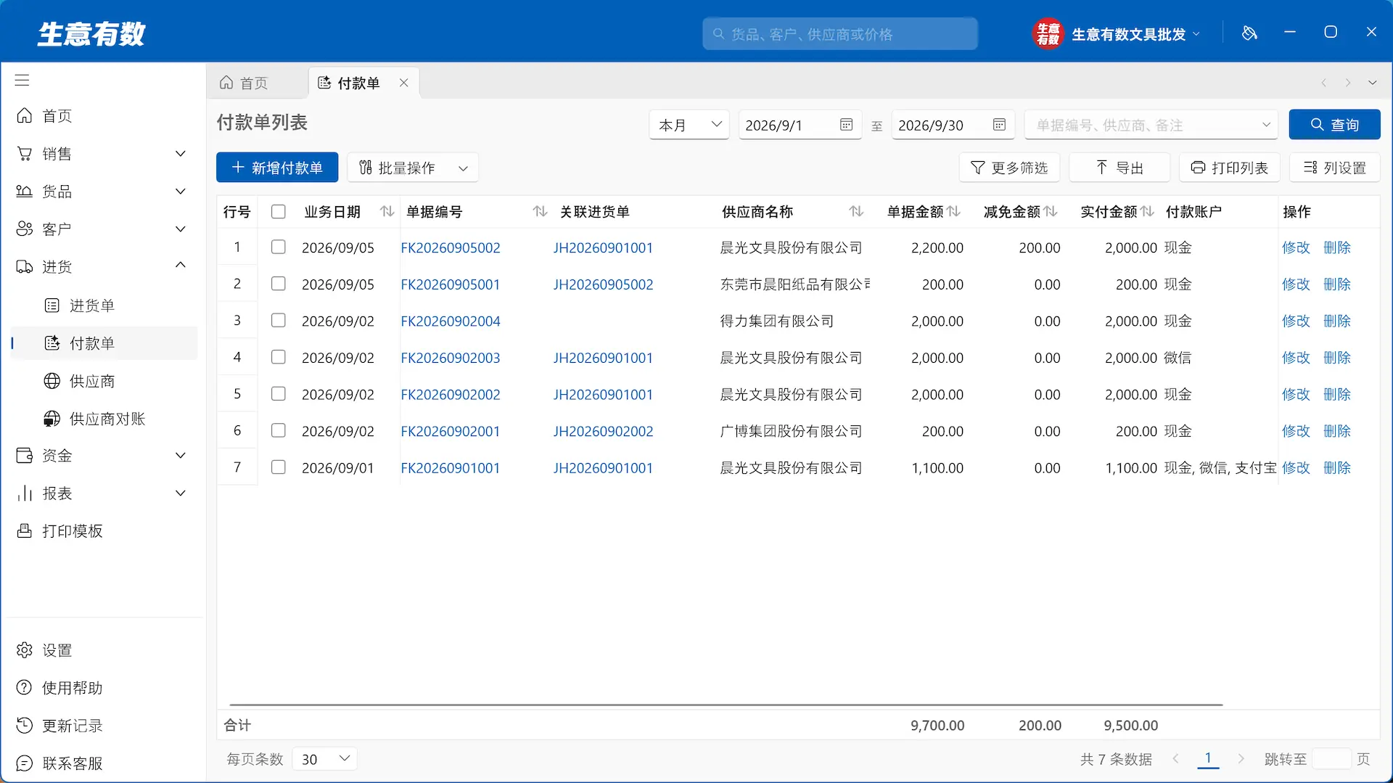Open 供应商对账 in the sidebar
This screenshot has height=783, width=1393.
click(104, 419)
